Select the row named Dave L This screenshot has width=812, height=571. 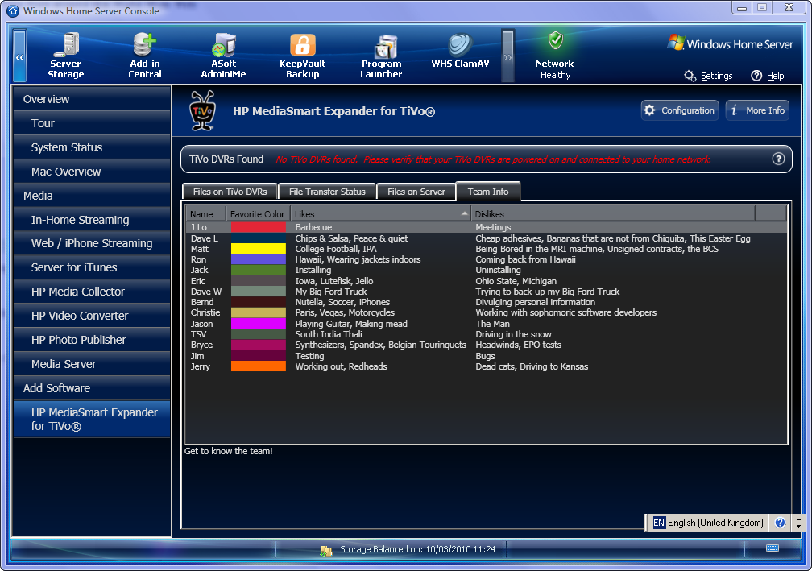click(x=205, y=238)
